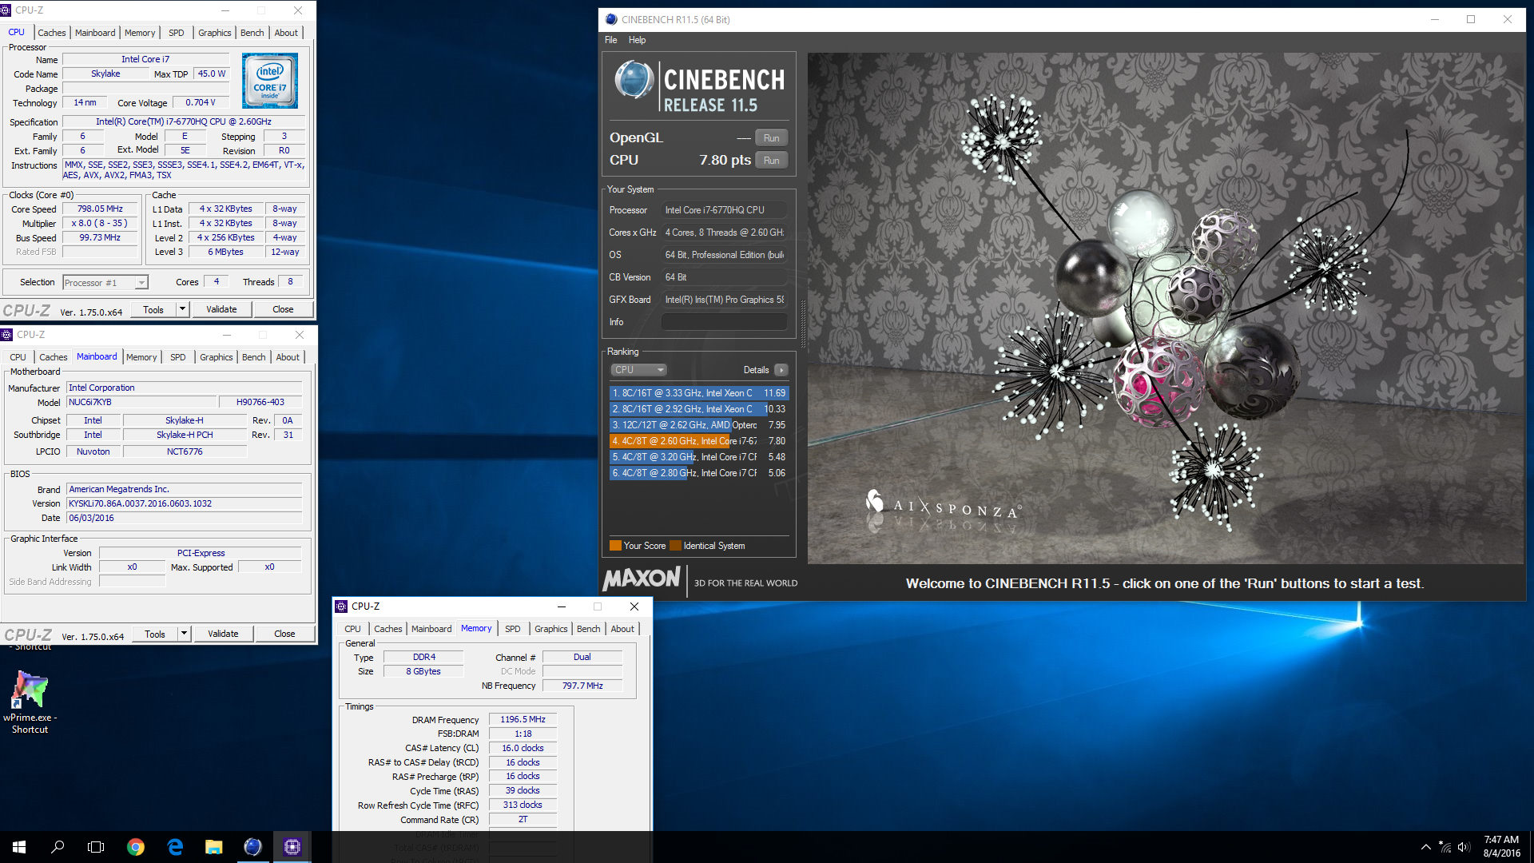Click Validate in top CPU-Z window

pos(221,309)
